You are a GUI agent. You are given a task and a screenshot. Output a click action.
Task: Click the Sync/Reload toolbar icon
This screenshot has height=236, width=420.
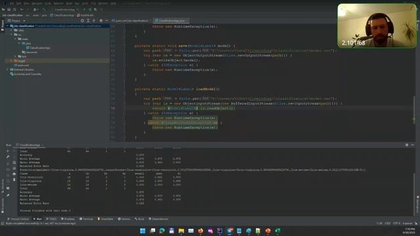14,9
